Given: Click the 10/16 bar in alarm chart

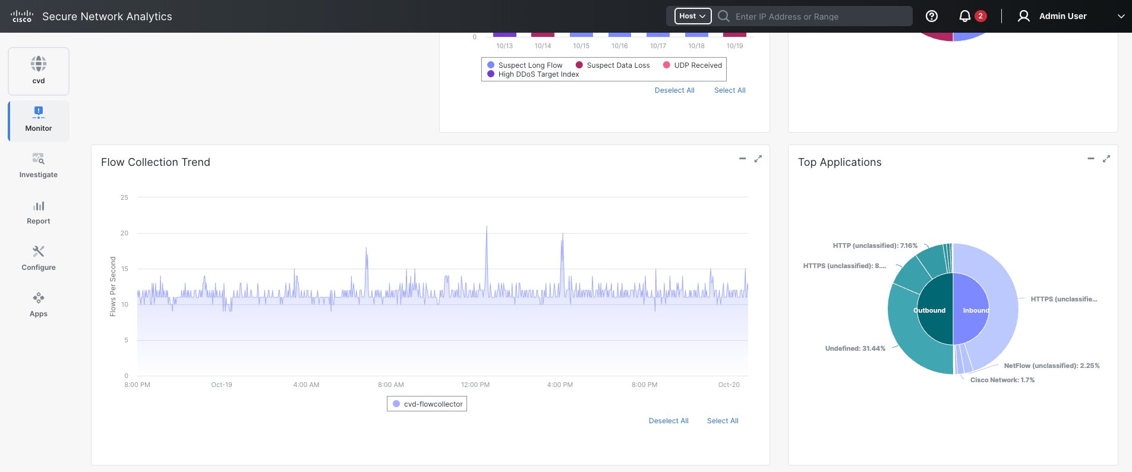Looking at the screenshot, I should (620, 34).
